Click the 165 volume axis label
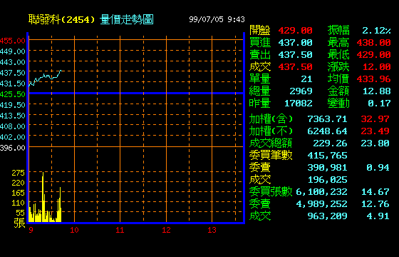The image size is (399, 257). coord(19,193)
